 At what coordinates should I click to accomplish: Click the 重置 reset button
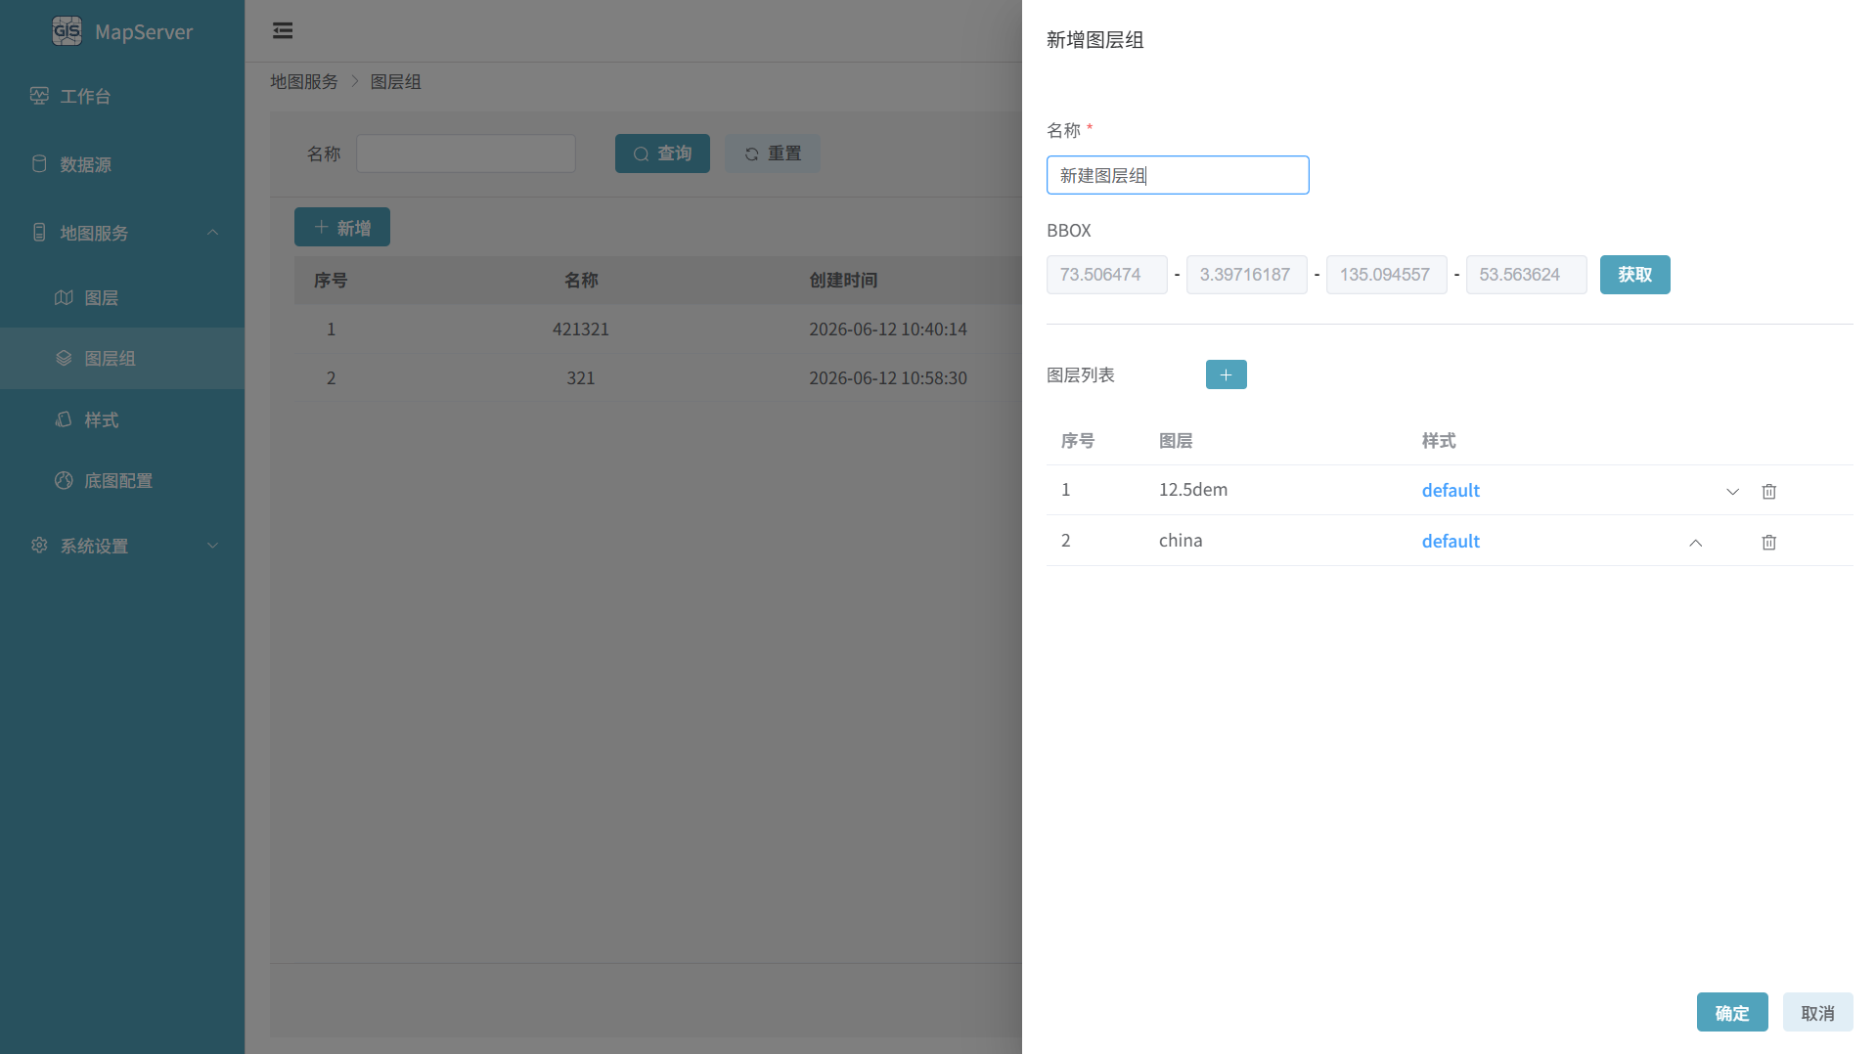(773, 154)
